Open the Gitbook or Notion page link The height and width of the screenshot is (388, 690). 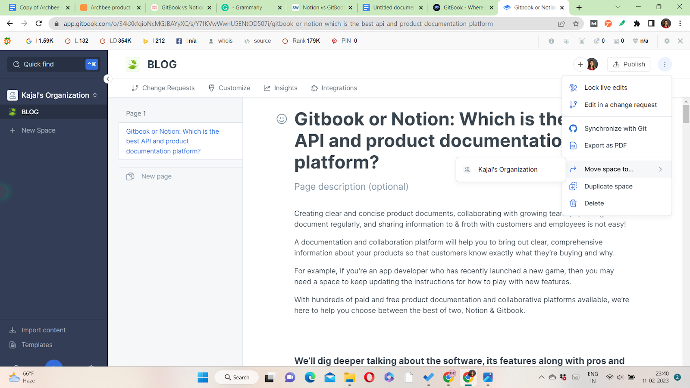(x=172, y=141)
